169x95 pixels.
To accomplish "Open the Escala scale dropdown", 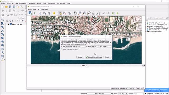I will coord(127,94).
